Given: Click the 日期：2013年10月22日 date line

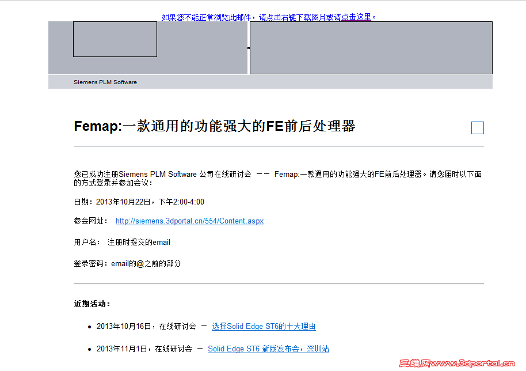Looking at the screenshot, I should (x=139, y=202).
